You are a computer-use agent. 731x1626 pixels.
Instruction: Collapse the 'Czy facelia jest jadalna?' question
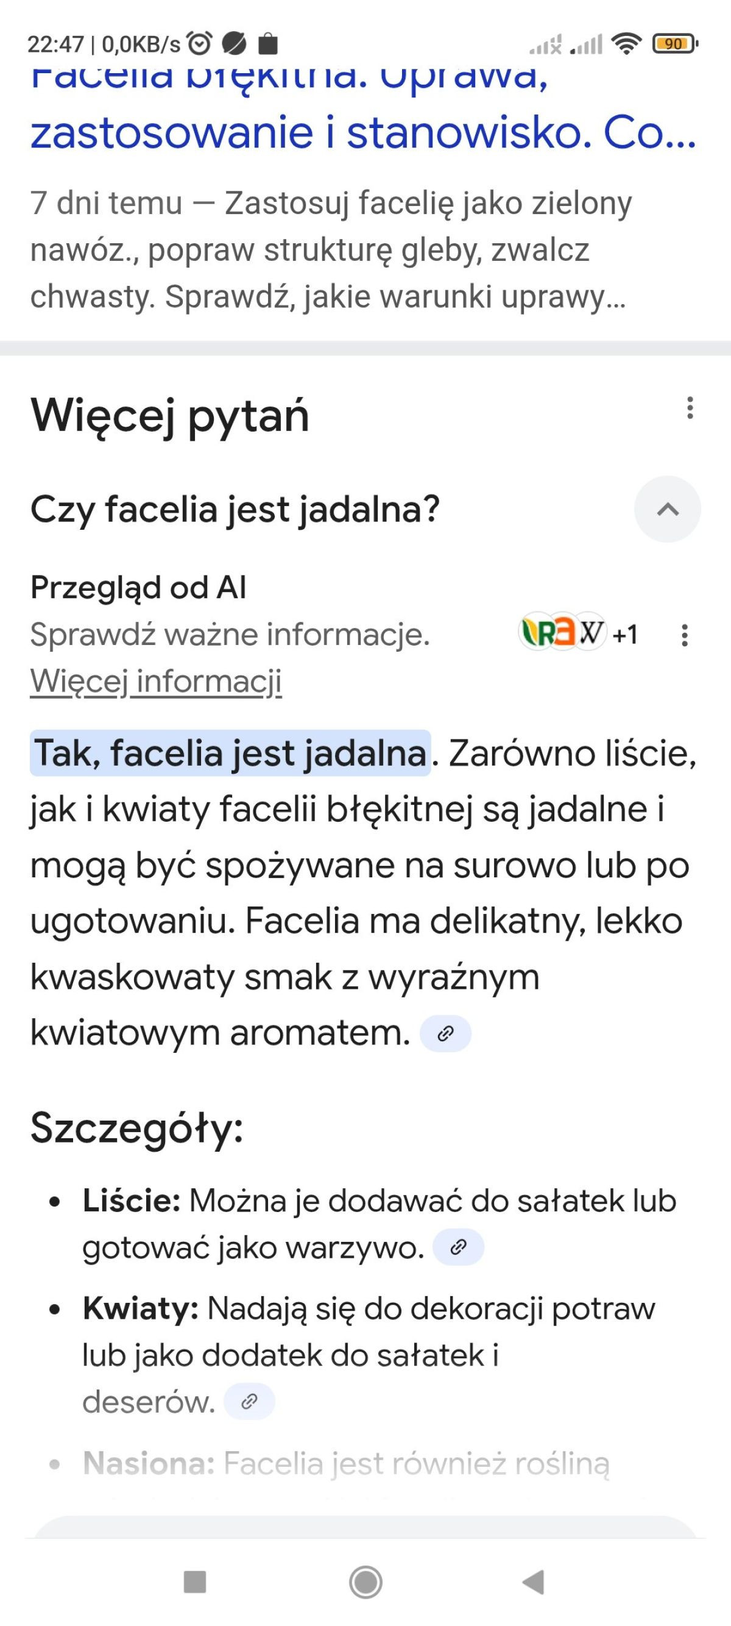[x=667, y=508]
